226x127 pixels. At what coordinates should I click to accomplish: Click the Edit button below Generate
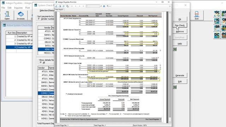tap(180, 81)
